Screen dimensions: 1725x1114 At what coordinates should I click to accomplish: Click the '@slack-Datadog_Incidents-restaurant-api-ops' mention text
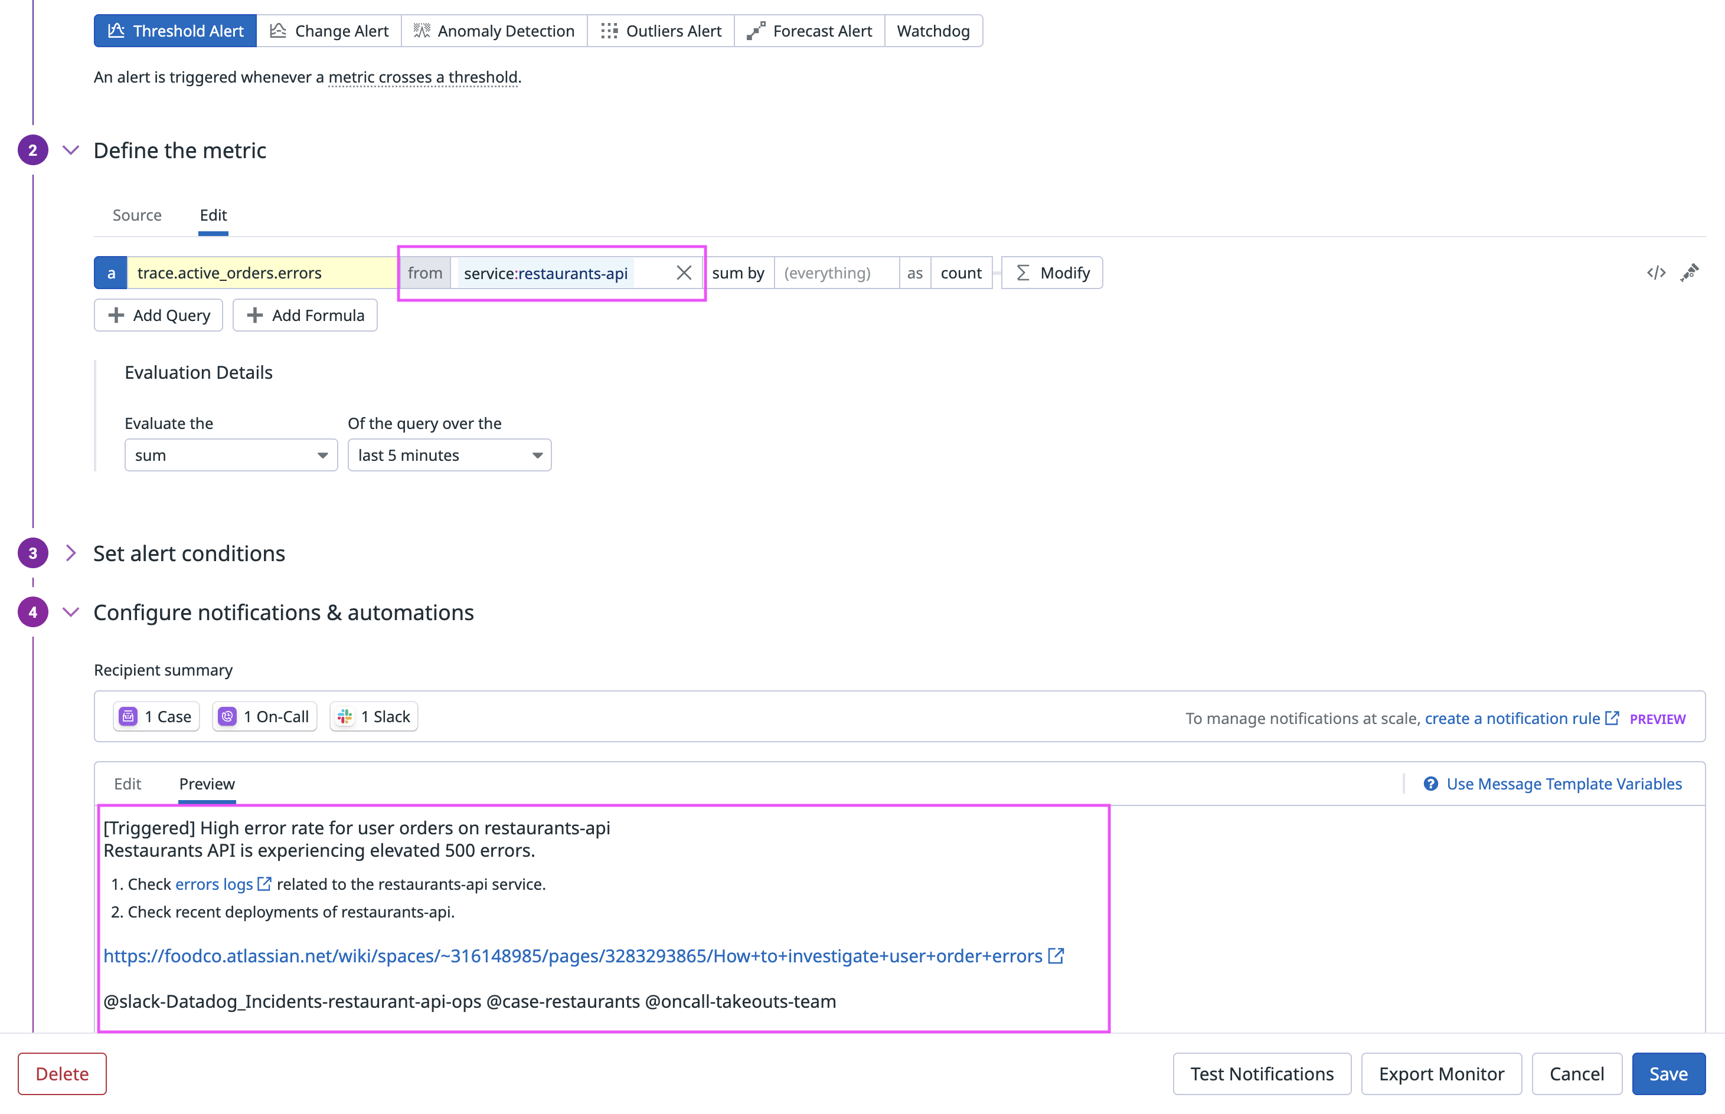click(x=292, y=1001)
